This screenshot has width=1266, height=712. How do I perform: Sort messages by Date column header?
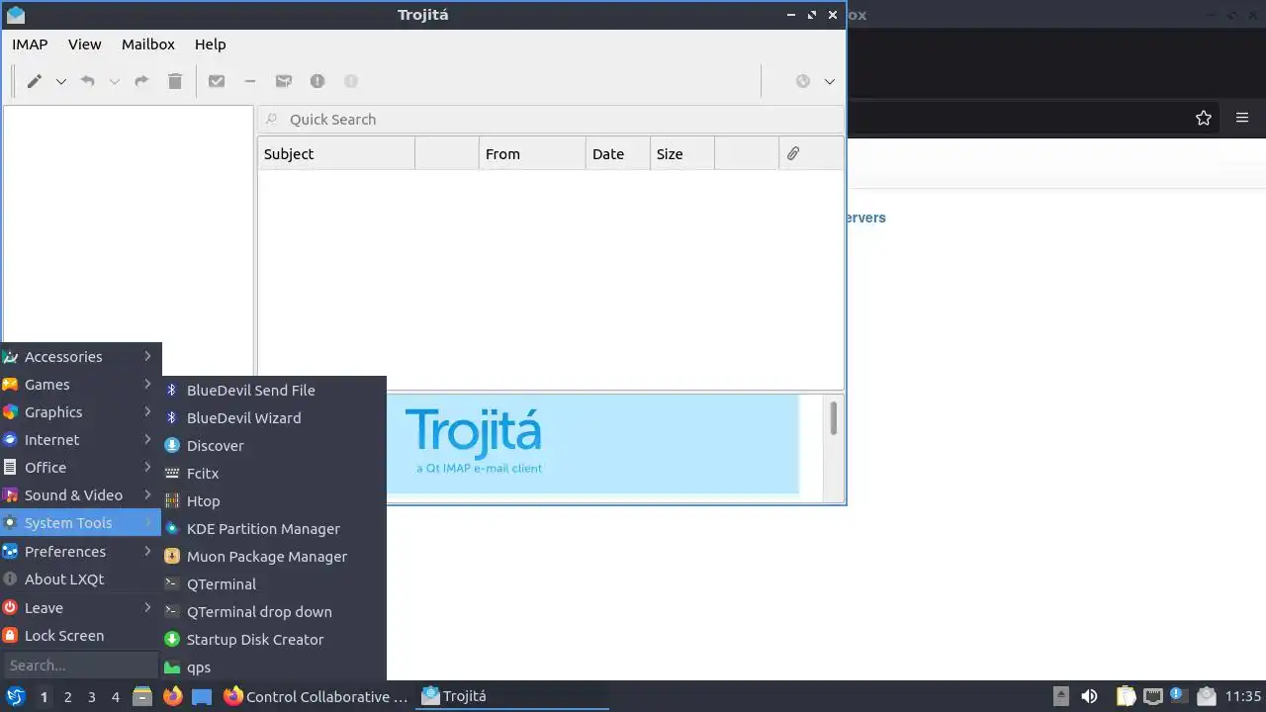click(x=618, y=153)
